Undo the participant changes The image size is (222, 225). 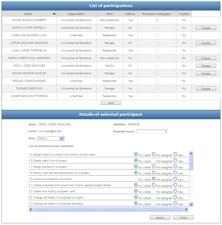coord(183,218)
